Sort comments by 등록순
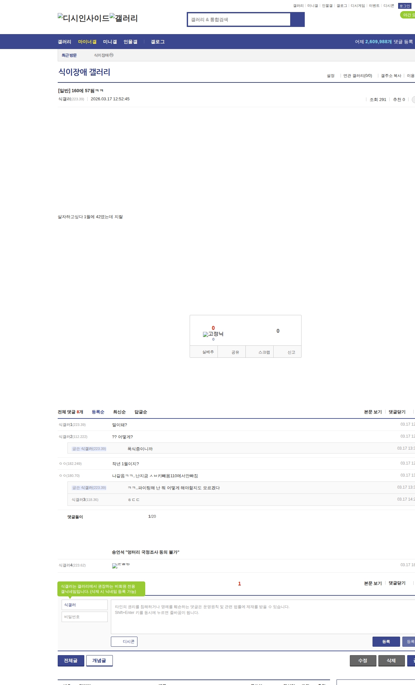The width and height of the screenshot is (415, 685). (98, 412)
